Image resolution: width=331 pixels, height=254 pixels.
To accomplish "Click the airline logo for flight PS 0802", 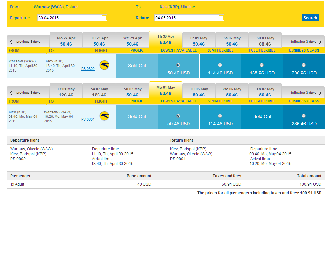I will [104, 65].
